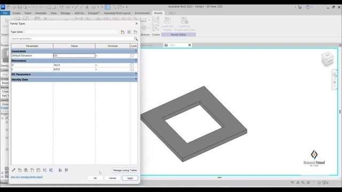Open 'How do I manage family types?' link
Image resolution: width=342 pixels, height=192 pixels.
[27, 177]
